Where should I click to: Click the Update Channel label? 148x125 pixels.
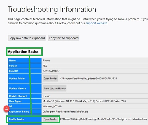click(x=18, y=96)
